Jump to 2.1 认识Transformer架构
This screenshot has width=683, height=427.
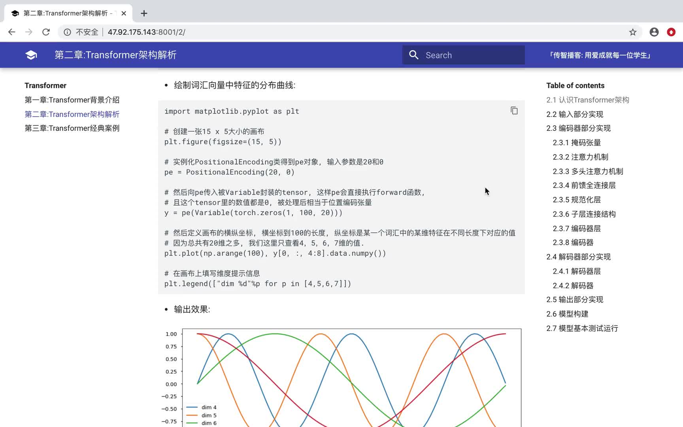(x=588, y=100)
